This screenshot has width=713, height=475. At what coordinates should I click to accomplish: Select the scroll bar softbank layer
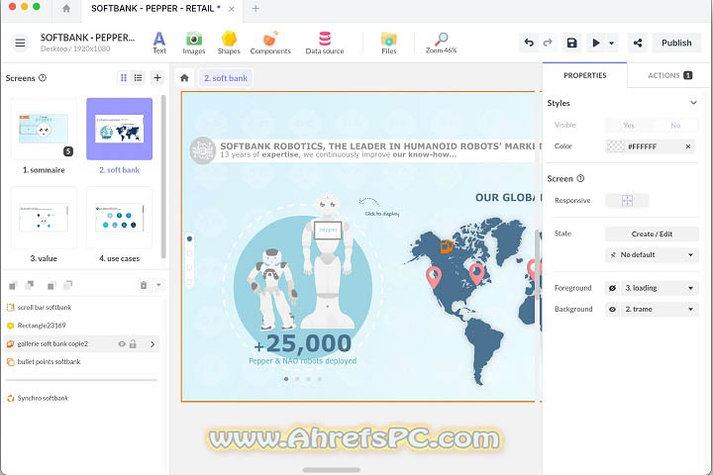point(82,308)
